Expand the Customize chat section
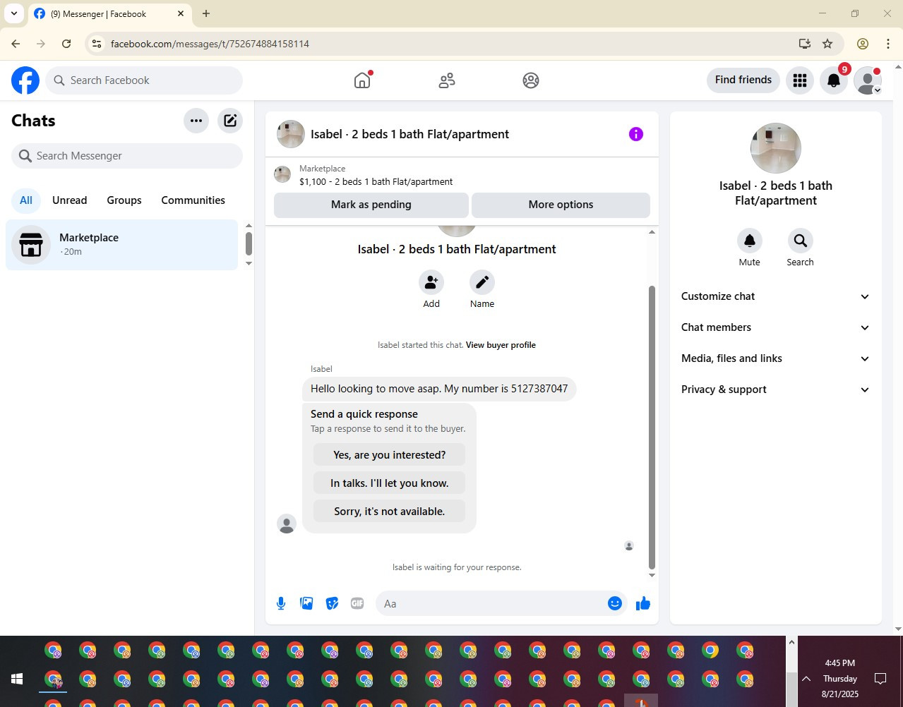 click(x=776, y=296)
